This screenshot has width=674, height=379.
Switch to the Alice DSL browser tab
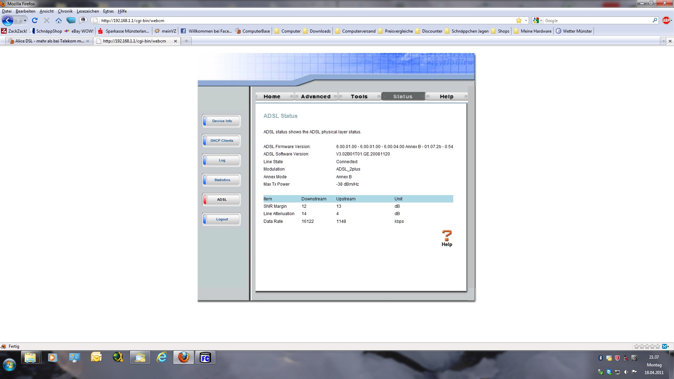pos(49,41)
